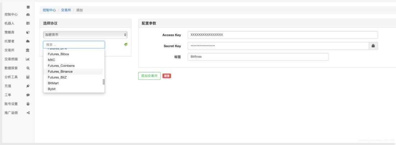Go to 控制中心 breadcrumb link
Screen dimensions: 396x145
(x=49, y=10)
